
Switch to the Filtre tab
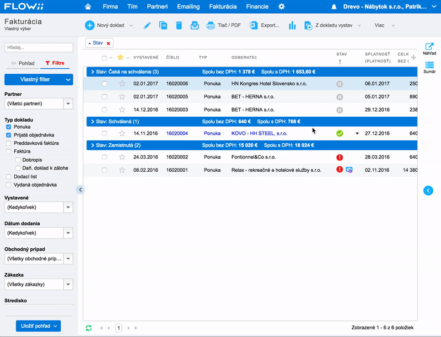55,63
